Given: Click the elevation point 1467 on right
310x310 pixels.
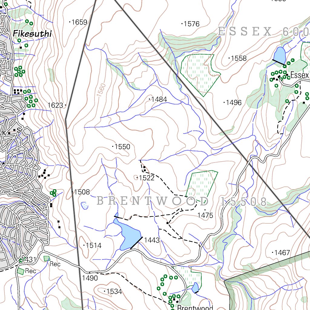Looking at the screenshot, I should (272, 252).
